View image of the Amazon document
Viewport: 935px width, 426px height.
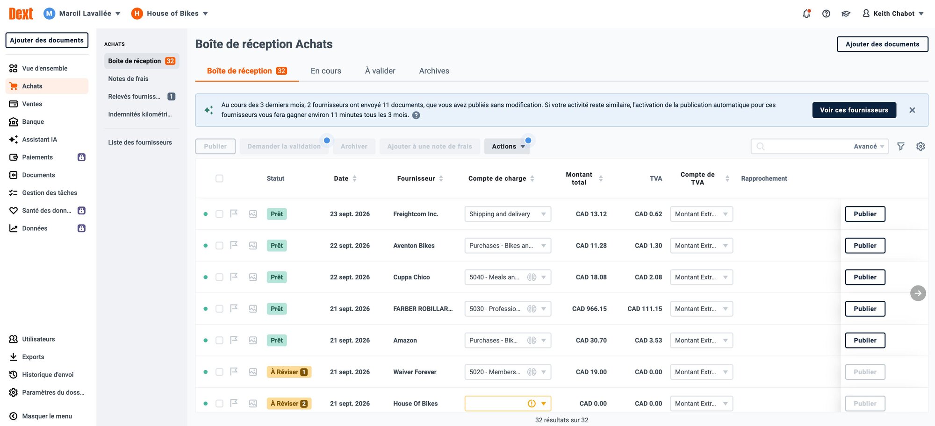pyautogui.click(x=253, y=340)
